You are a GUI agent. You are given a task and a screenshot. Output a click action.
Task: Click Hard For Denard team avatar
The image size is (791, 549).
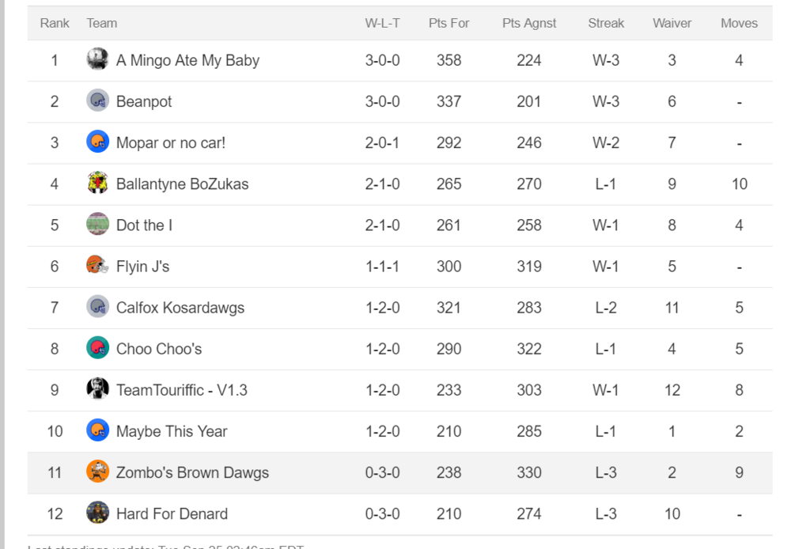coord(97,513)
